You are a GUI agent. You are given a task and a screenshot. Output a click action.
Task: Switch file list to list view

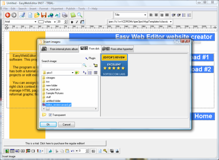coord(90,73)
